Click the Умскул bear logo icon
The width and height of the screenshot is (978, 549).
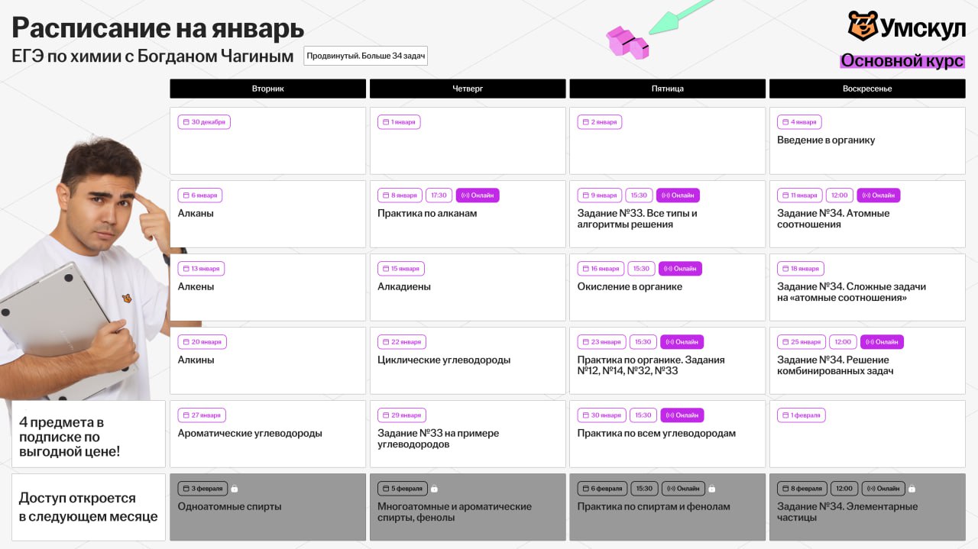click(x=863, y=26)
